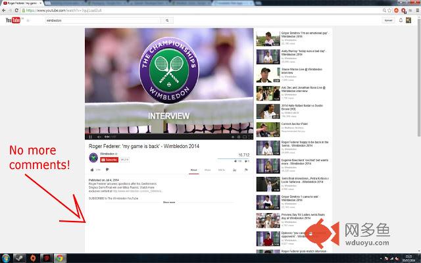Click the Wimbledon channel avatar
This screenshot has width=421, height=263.
(x=93, y=158)
